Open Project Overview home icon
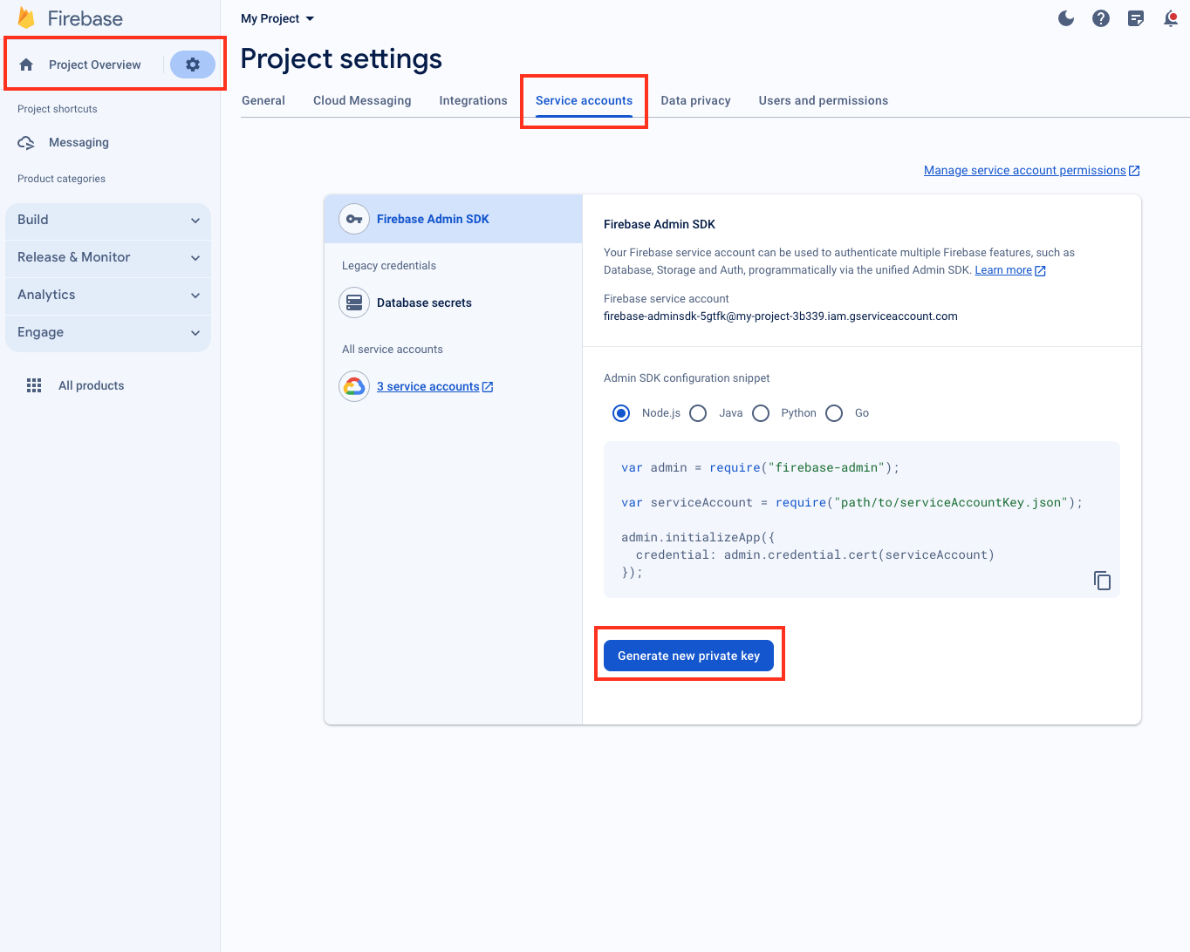The image size is (1190, 952). 26,65
